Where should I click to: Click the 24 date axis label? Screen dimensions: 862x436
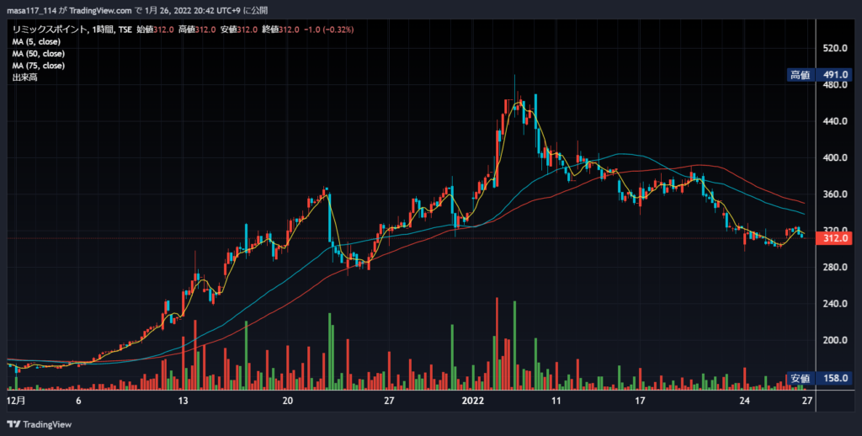pyautogui.click(x=744, y=401)
